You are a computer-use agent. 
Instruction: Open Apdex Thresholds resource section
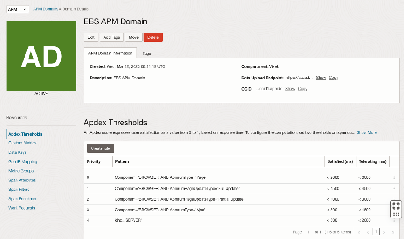25,134
